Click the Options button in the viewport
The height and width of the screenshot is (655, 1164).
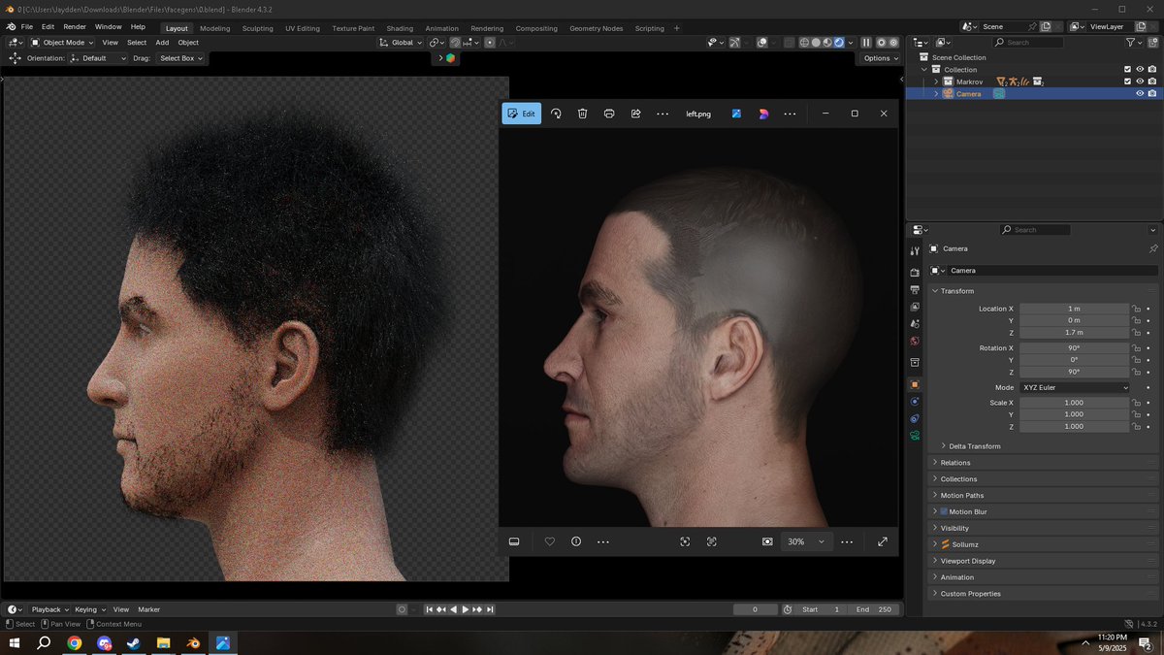coord(879,57)
